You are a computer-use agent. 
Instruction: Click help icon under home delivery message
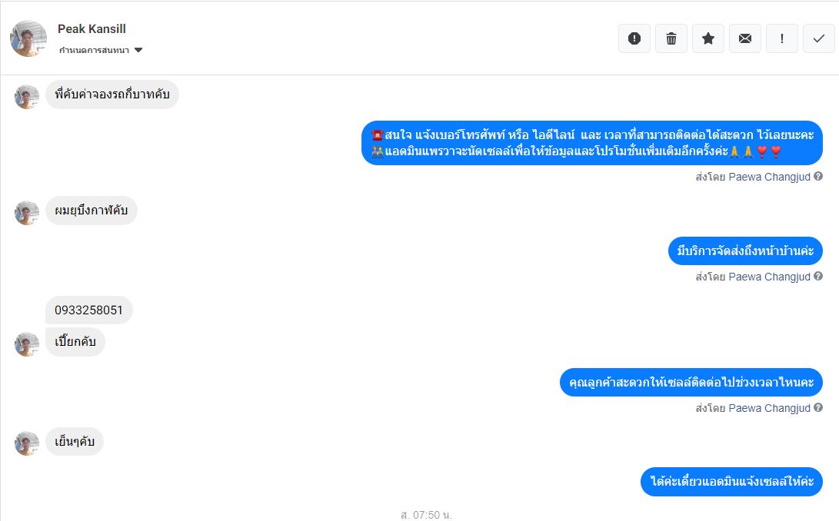tap(818, 276)
